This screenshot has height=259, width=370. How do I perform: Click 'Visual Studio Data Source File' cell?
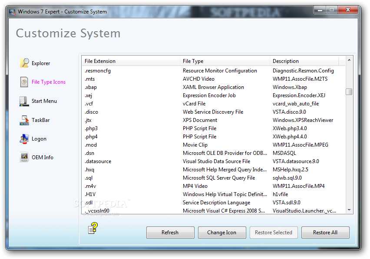click(x=217, y=161)
